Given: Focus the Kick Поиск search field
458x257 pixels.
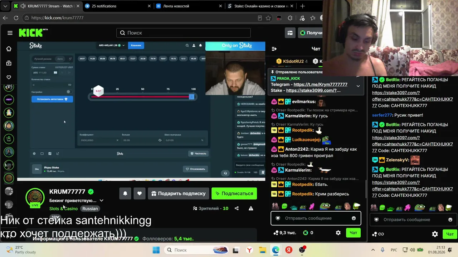Looking at the screenshot, I should [183, 33].
